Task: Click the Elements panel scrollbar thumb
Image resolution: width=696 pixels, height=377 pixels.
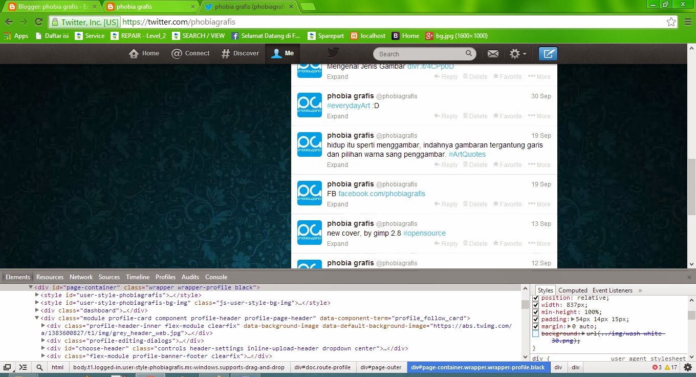Action: (x=525, y=304)
